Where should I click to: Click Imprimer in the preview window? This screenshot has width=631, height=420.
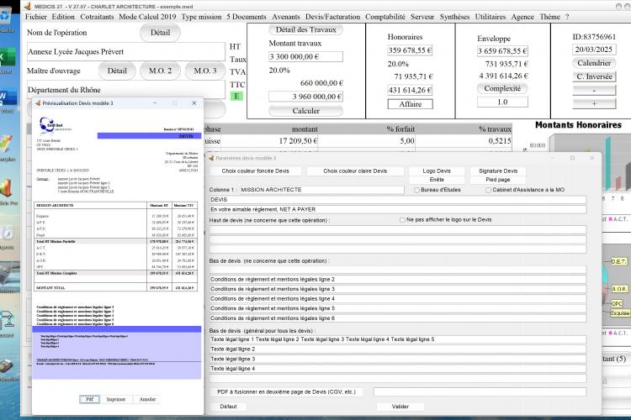tap(116, 399)
